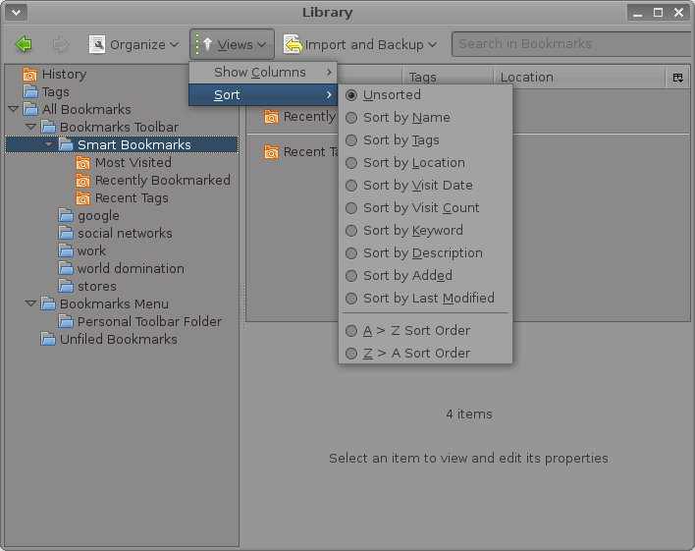Viewport: 695px width, 551px height.
Task: Click the window menu arrow in title bar
Action: click(x=17, y=13)
